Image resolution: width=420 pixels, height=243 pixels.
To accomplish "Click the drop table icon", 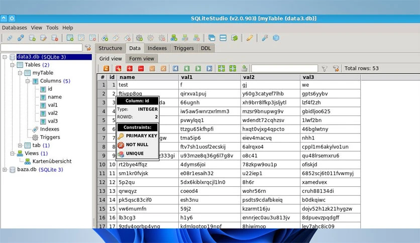I will click(x=92, y=38).
